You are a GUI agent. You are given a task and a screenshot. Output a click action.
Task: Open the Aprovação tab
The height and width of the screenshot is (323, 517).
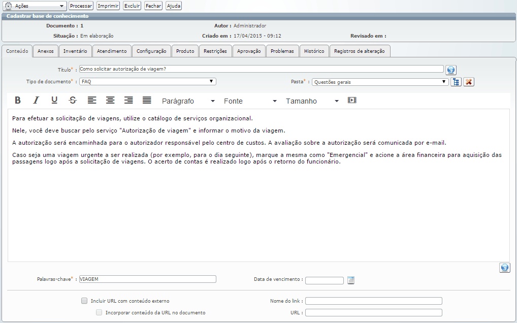(249, 51)
